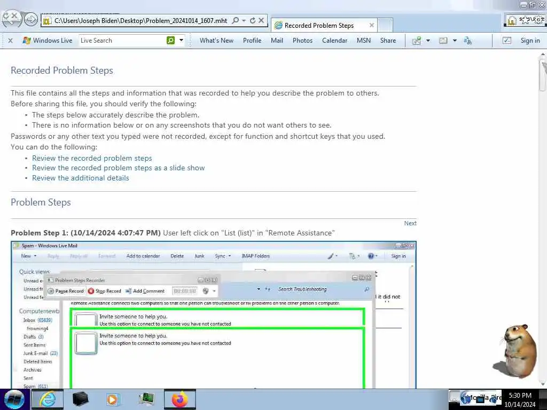Open Profile in Windows Live toolbar
Screen dimensions: 547x410
tap(252, 41)
